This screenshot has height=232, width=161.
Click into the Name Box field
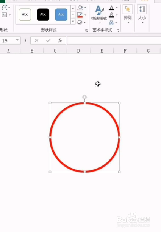pos(8,40)
